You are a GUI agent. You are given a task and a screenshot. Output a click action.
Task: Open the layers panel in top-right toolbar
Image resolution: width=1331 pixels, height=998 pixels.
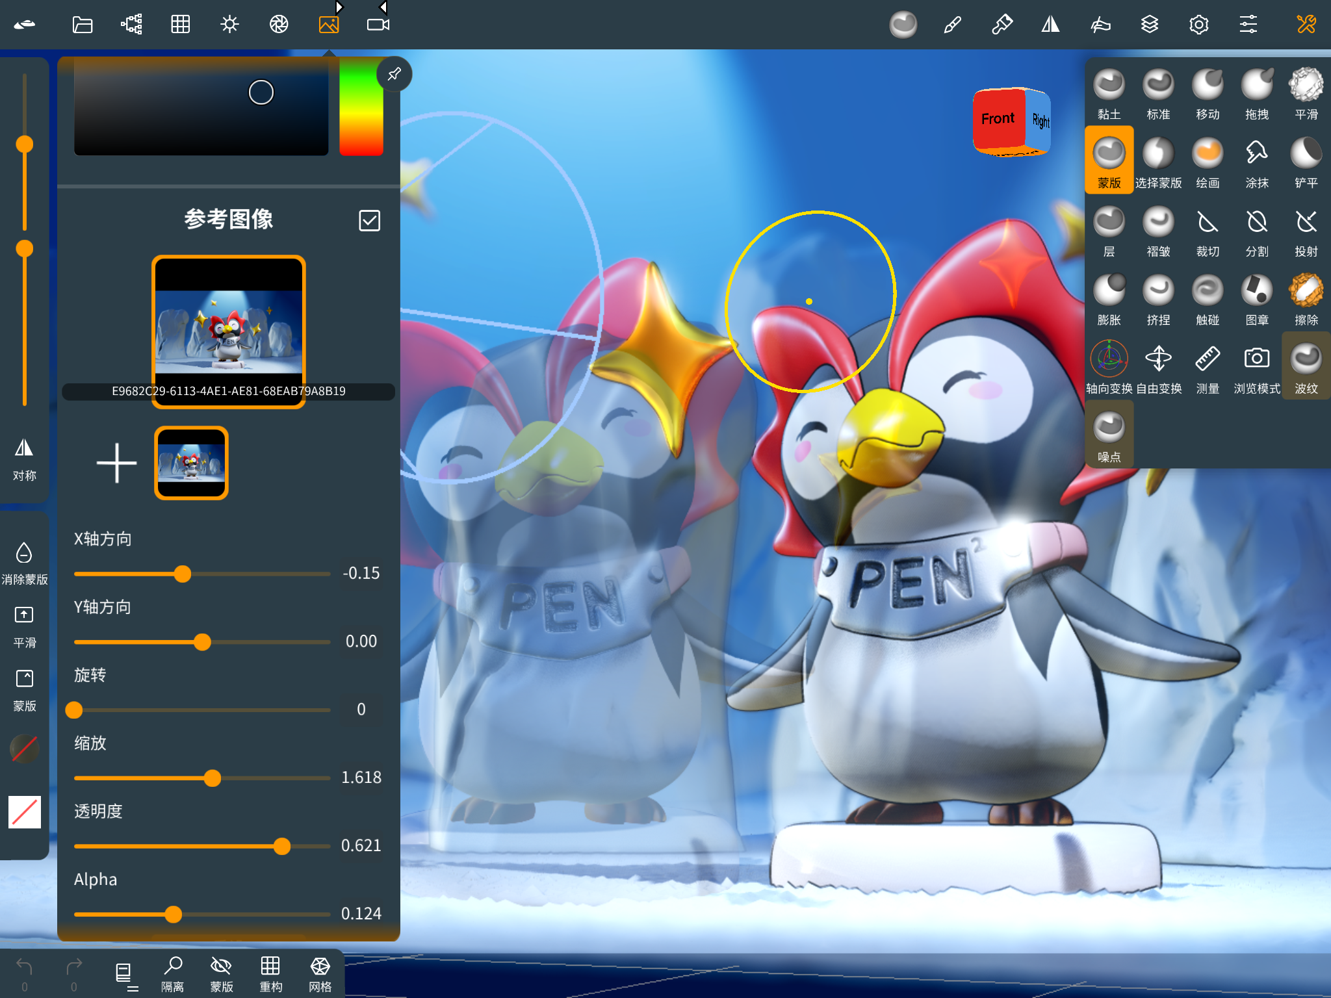[1150, 24]
